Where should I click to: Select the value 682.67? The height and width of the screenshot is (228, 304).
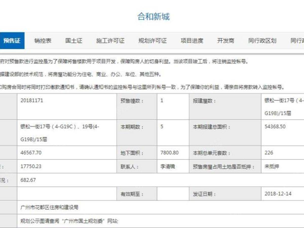28,180
